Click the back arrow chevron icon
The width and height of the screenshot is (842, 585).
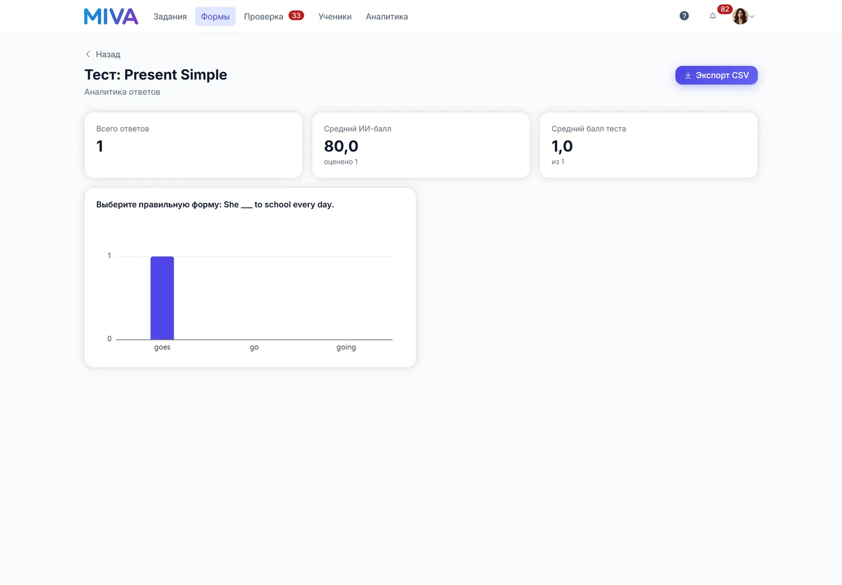[x=88, y=54]
